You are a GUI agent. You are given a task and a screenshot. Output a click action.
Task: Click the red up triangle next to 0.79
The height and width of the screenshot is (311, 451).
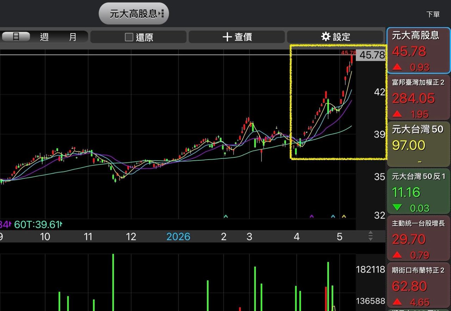(x=397, y=254)
